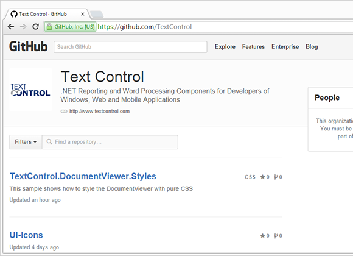Open the Enterprise menu item

285,47
